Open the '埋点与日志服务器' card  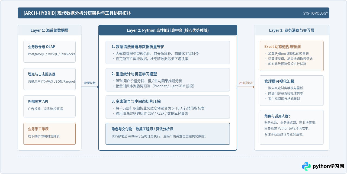click(x=49, y=79)
